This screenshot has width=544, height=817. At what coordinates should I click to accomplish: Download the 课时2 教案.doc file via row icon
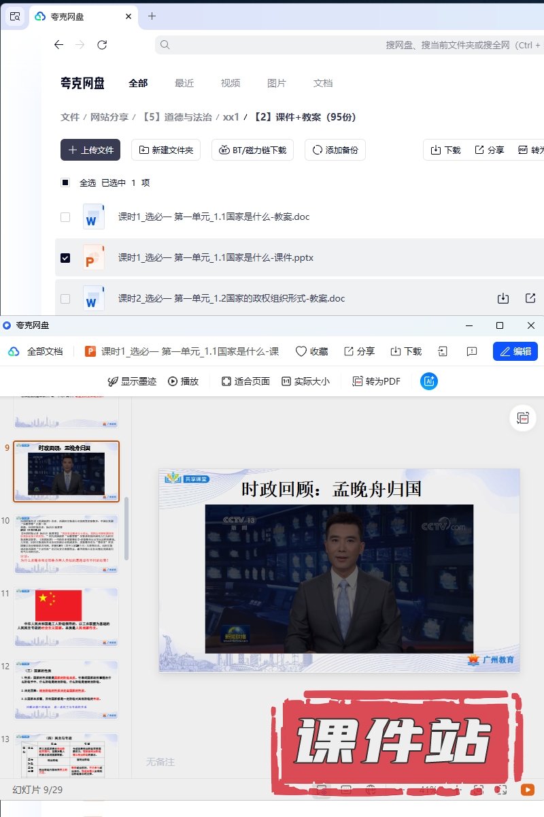click(x=503, y=298)
